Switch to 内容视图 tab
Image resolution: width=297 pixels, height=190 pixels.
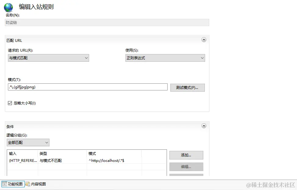(36, 184)
